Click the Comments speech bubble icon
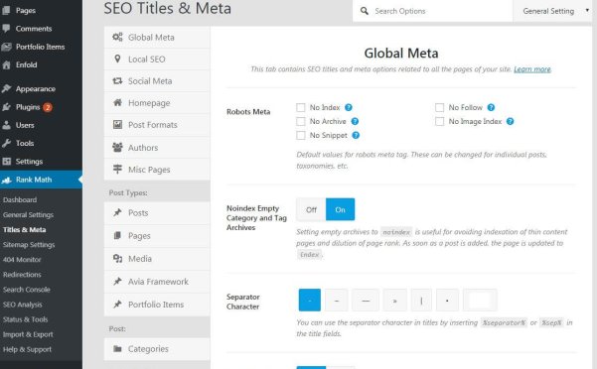597x369 pixels. click(6, 29)
